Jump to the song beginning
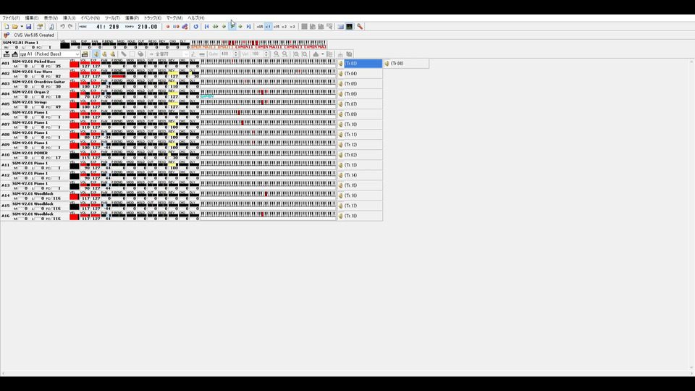Image resolution: width=695 pixels, height=391 pixels. pos(206,27)
